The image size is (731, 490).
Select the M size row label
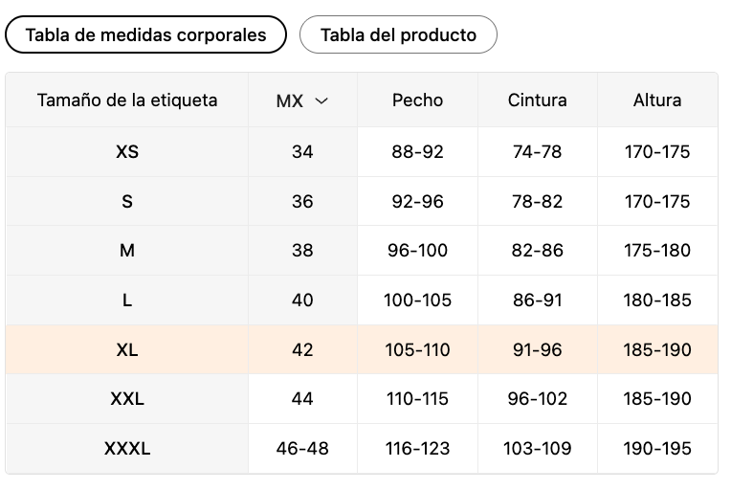coord(127,251)
